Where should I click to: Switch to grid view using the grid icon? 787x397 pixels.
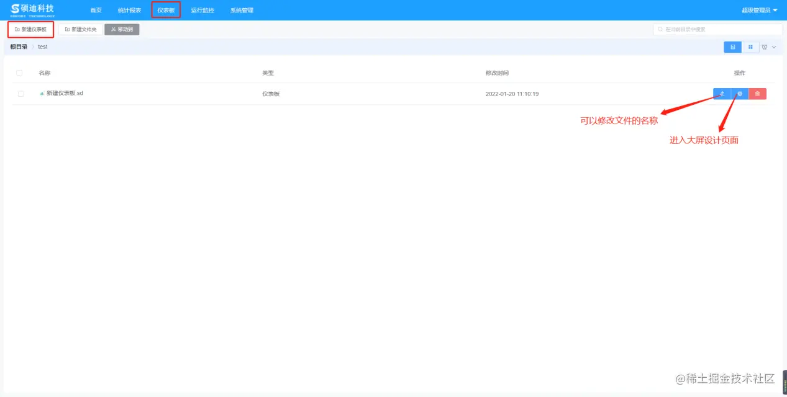pyautogui.click(x=750, y=47)
